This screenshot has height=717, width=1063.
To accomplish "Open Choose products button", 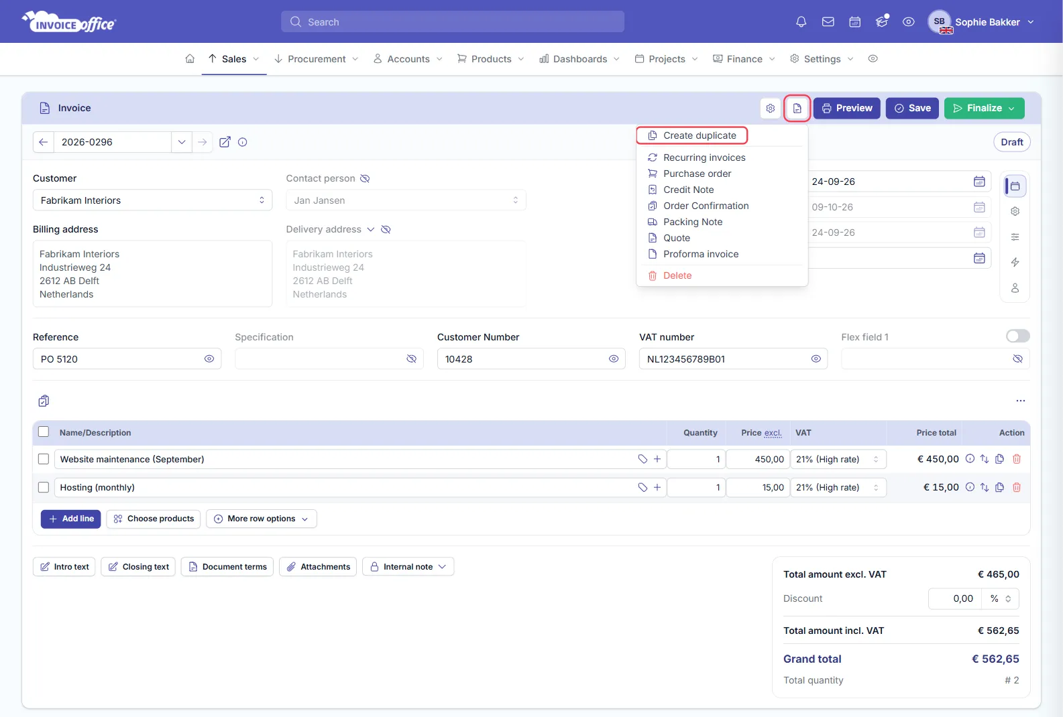I will [154, 519].
